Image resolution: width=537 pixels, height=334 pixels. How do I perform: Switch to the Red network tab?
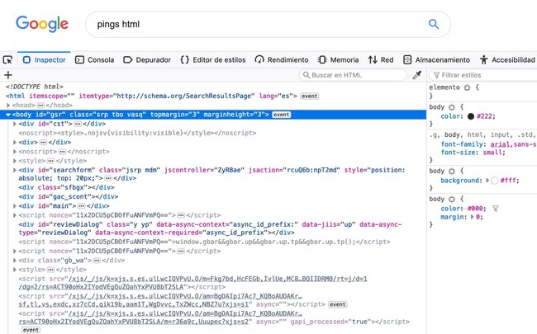point(381,60)
